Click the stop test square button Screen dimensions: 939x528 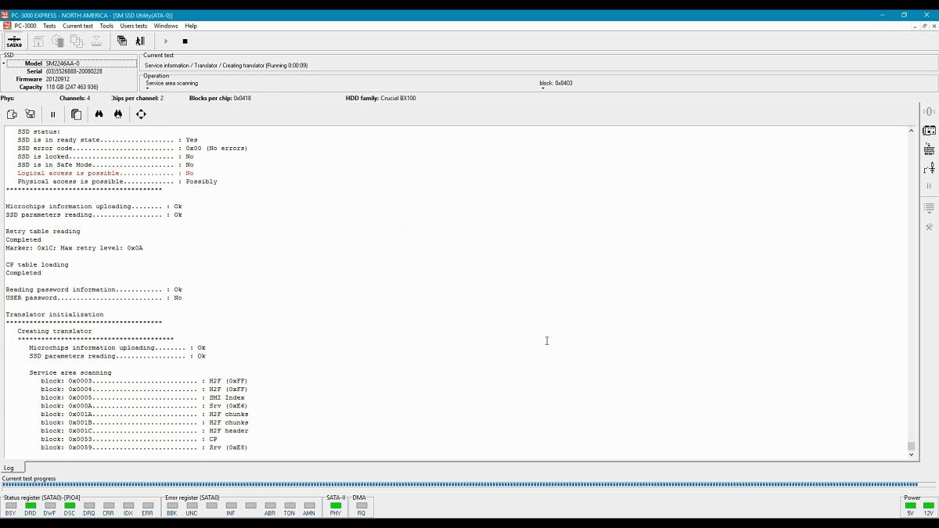click(185, 41)
